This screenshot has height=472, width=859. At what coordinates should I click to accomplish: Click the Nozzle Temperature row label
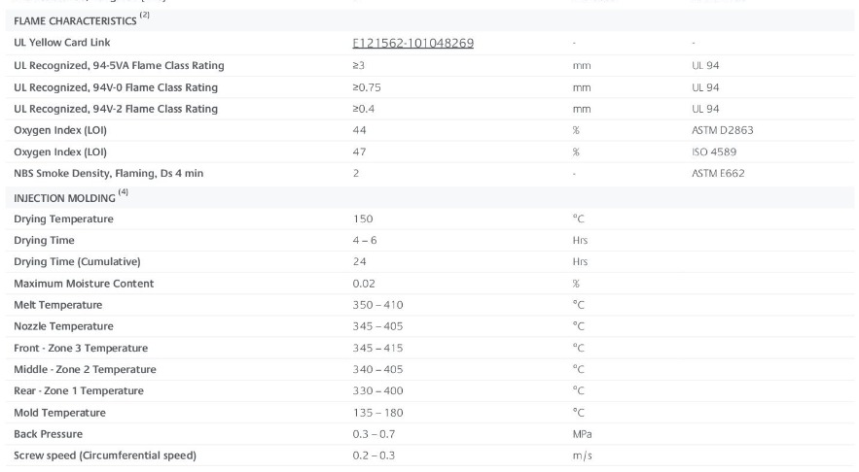[x=63, y=326]
